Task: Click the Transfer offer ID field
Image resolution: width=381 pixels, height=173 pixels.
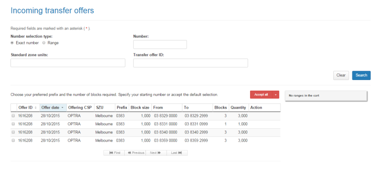Action: (190, 63)
